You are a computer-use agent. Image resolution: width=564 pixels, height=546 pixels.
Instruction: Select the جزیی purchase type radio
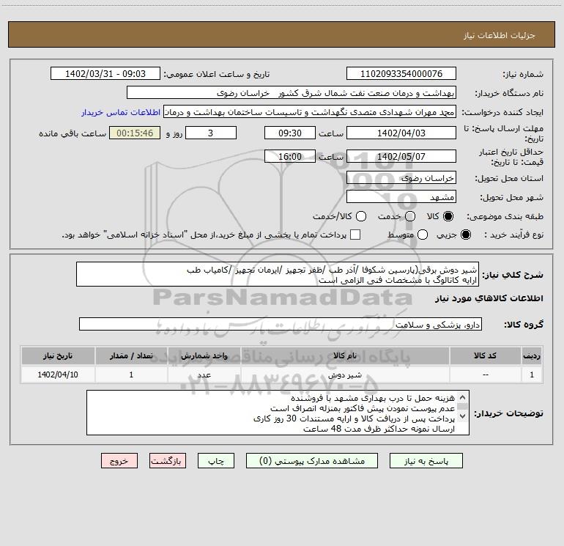pos(465,235)
